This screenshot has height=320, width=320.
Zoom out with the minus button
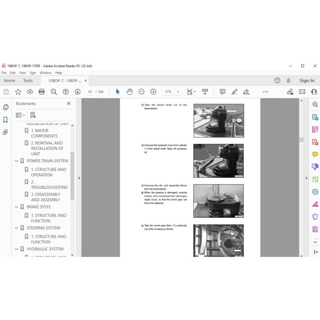click(x=141, y=92)
